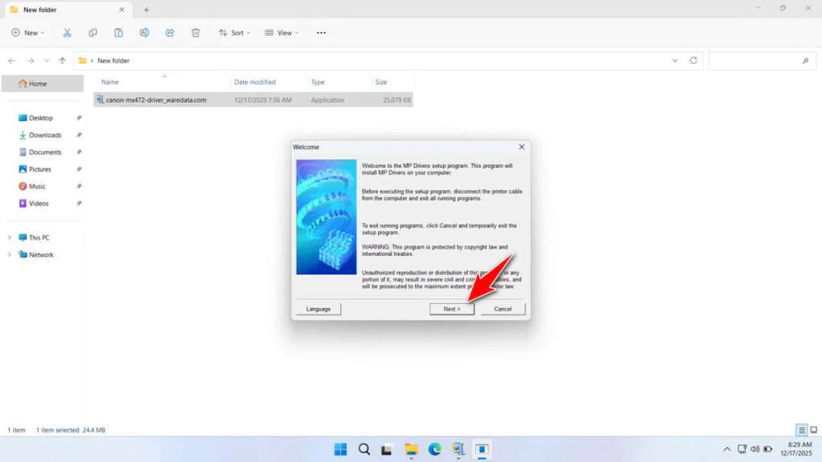The image size is (822, 462).
Task: Click the Language button in the Welcome dialog
Action: 318,309
